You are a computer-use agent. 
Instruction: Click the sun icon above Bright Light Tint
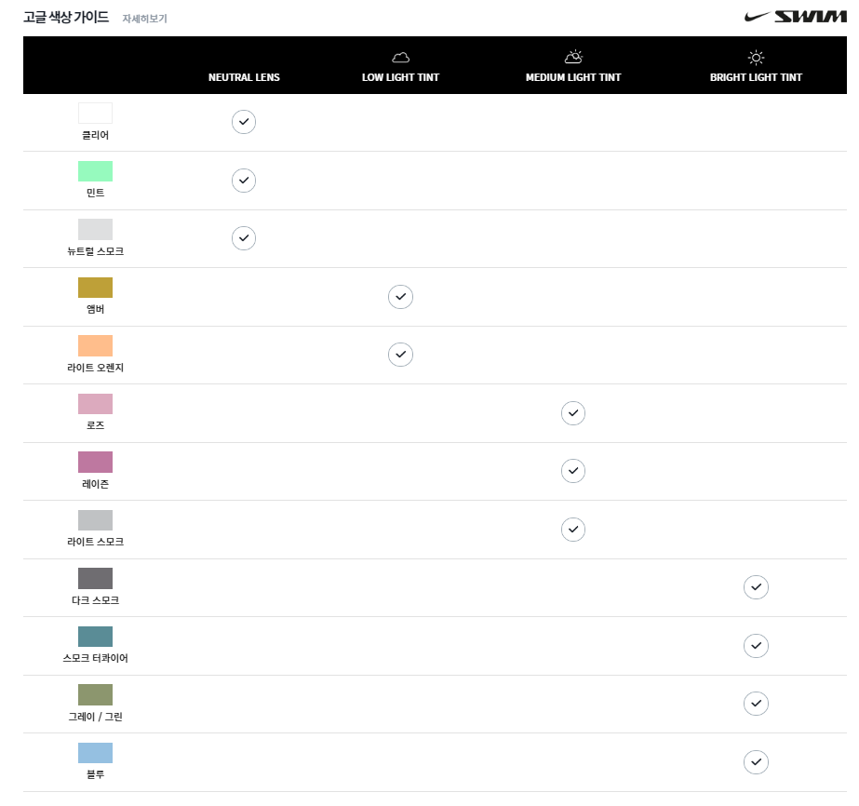click(756, 58)
